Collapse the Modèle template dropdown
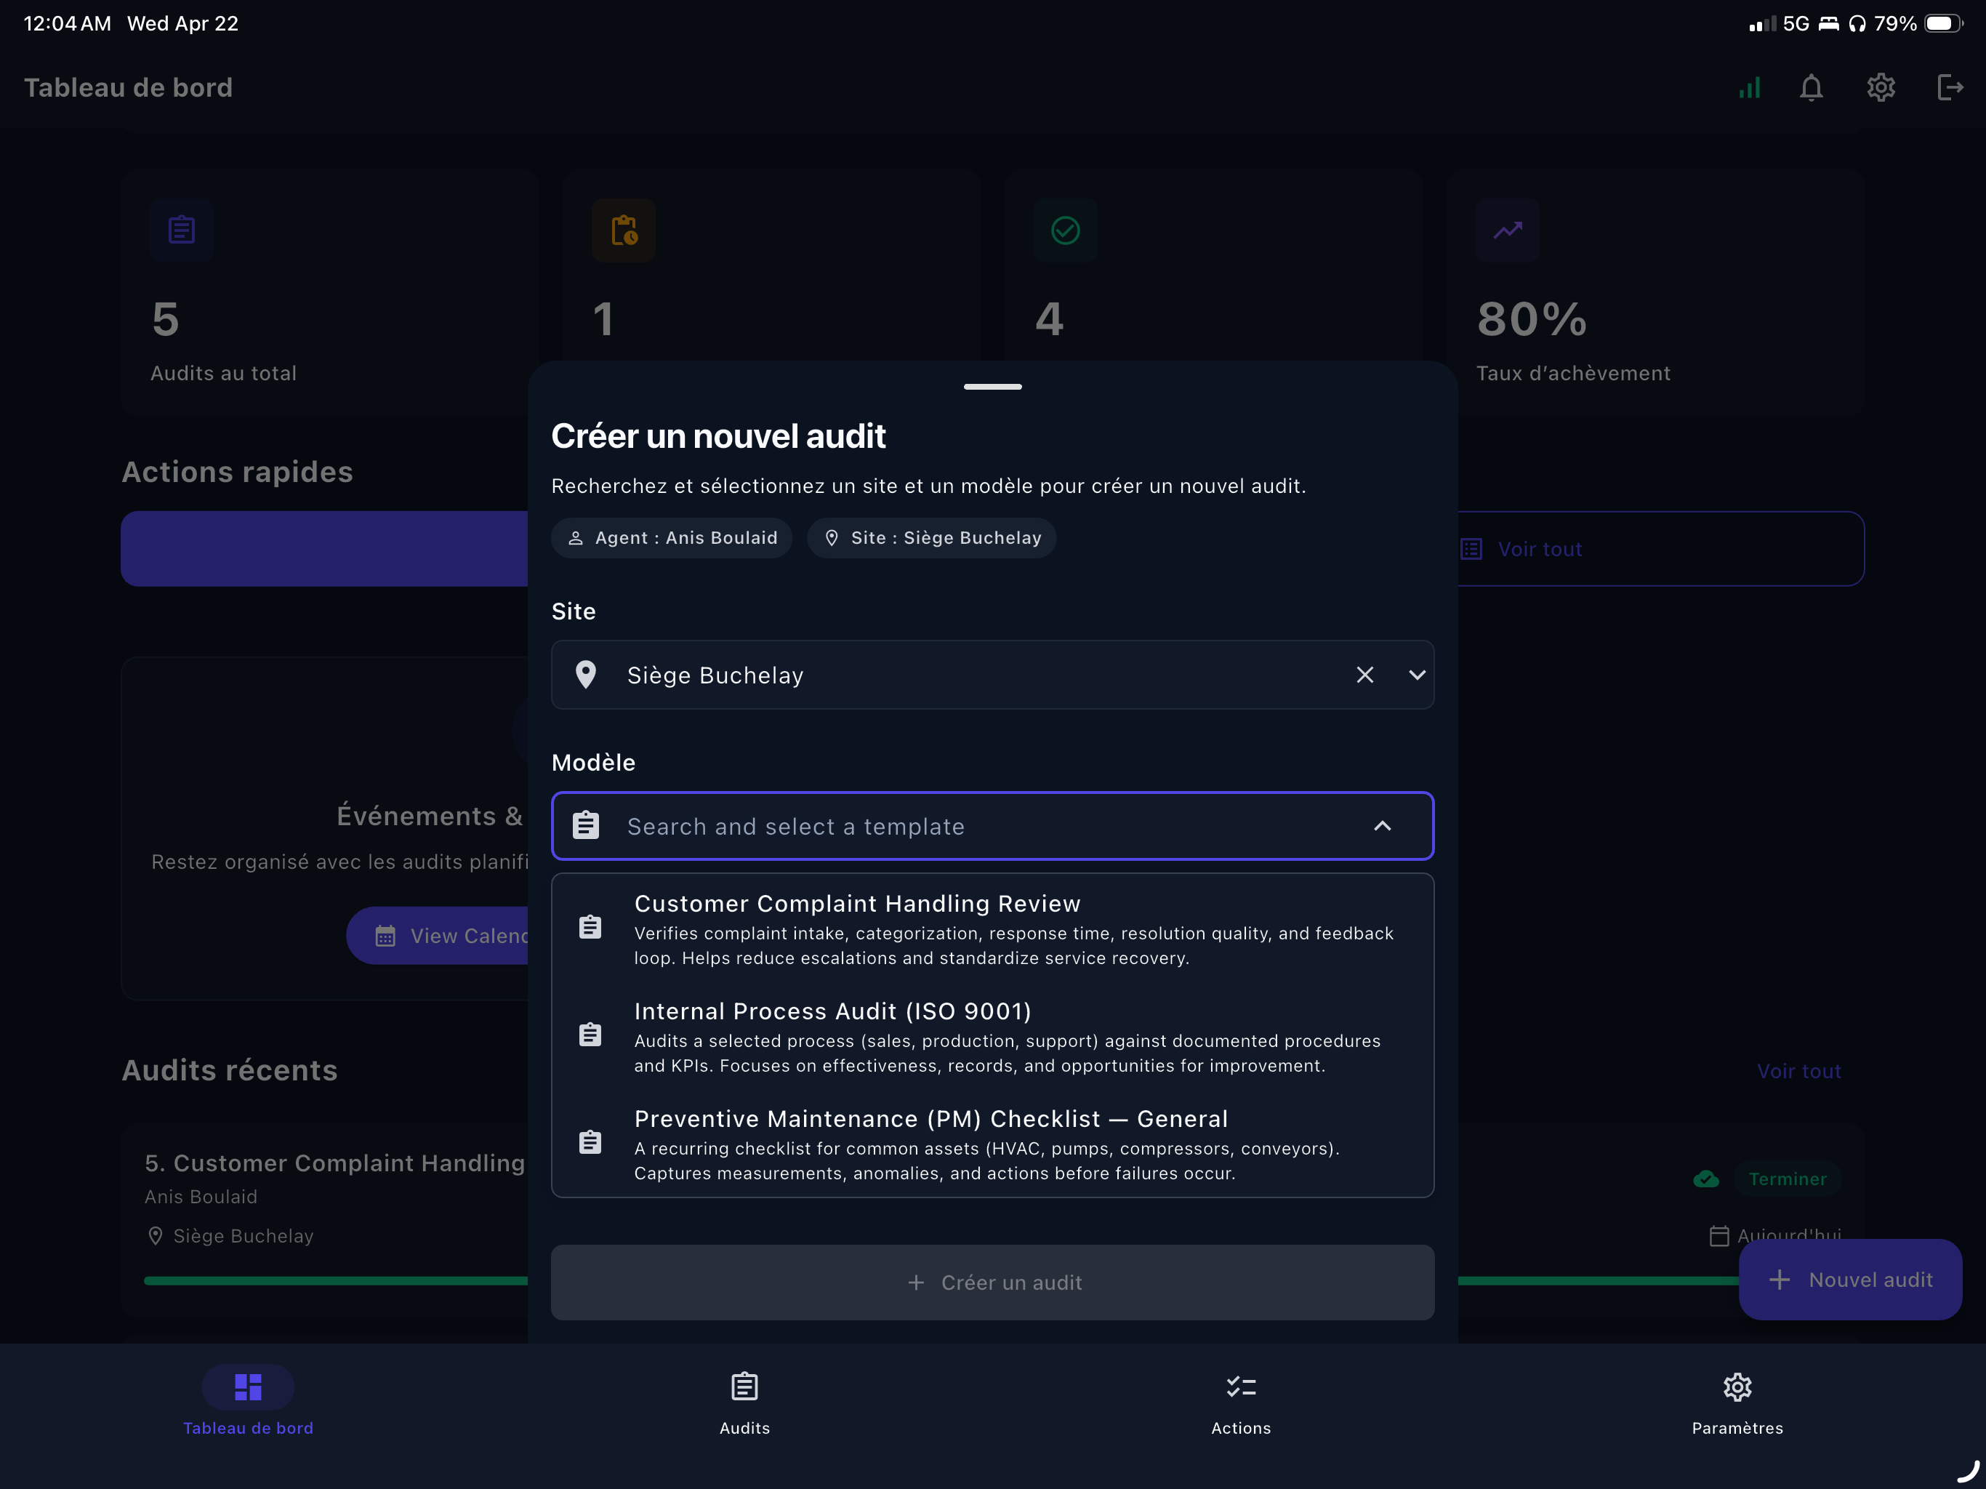 pyautogui.click(x=1383, y=826)
